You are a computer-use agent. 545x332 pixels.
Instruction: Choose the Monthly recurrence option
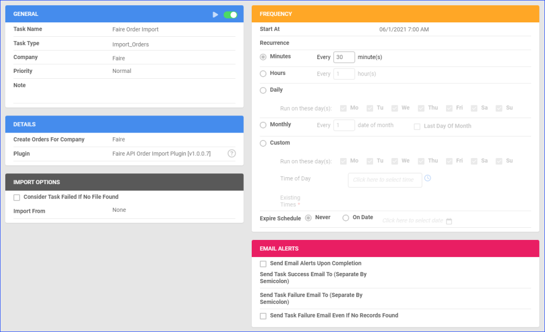263,125
